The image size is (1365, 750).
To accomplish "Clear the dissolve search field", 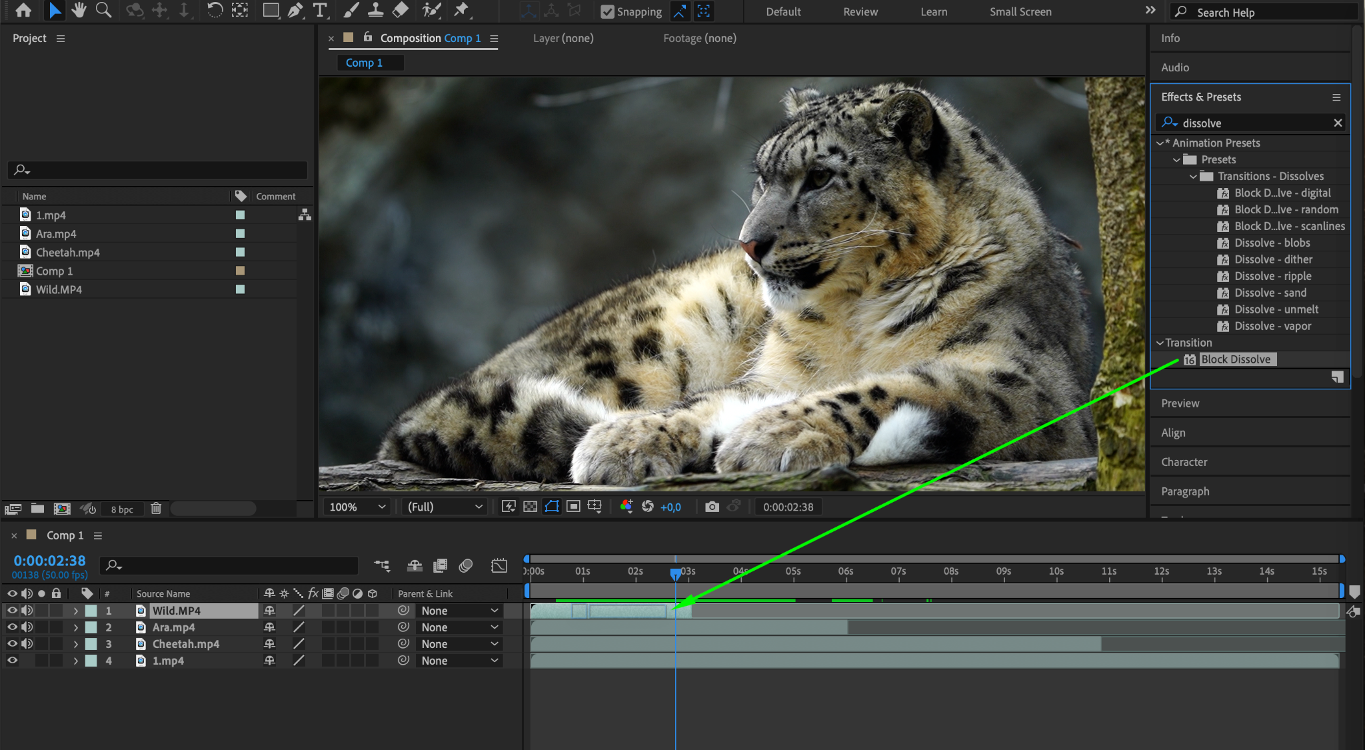I will point(1338,123).
